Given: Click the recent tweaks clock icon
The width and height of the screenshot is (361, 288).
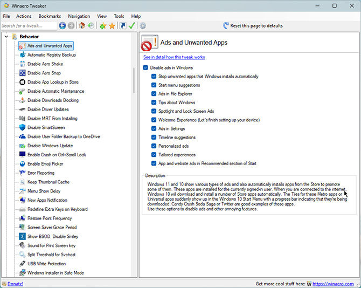Looking at the screenshot, I should click(x=91, y=25).
